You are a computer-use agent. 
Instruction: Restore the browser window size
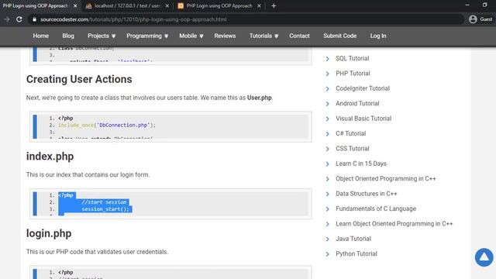tap(484, 5)
